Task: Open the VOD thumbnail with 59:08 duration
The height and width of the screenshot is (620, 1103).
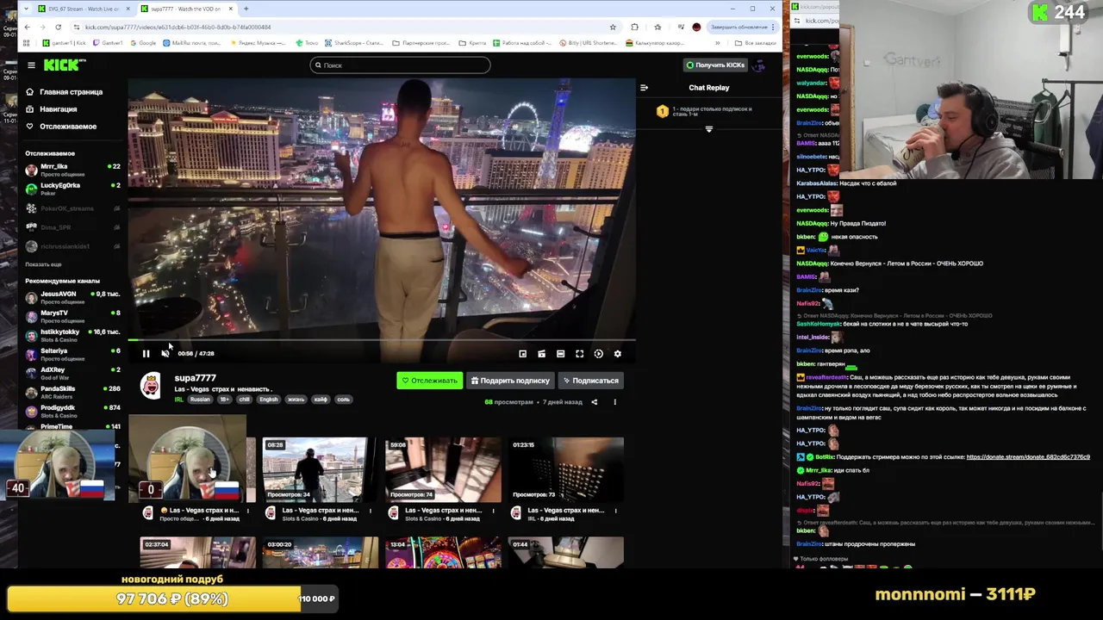Action: tap(443, 469)
